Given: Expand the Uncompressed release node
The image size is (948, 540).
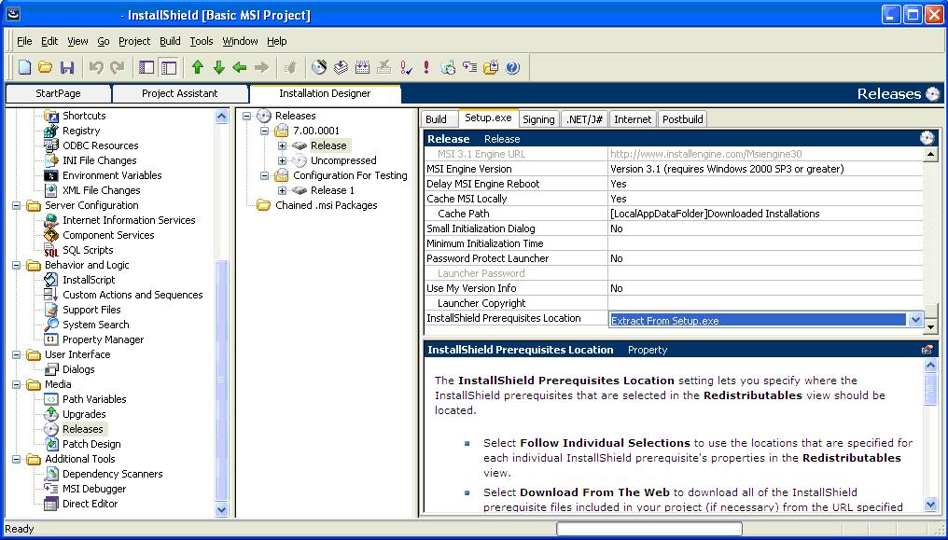Looking at the screenshot, I should point(283,160).
